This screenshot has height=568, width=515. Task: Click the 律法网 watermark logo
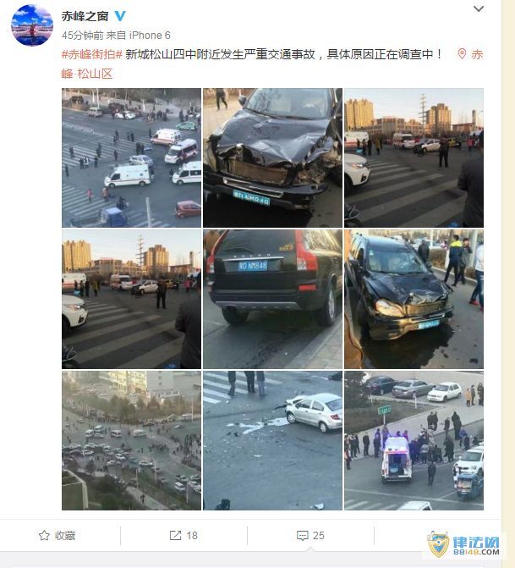coord(464,545)
